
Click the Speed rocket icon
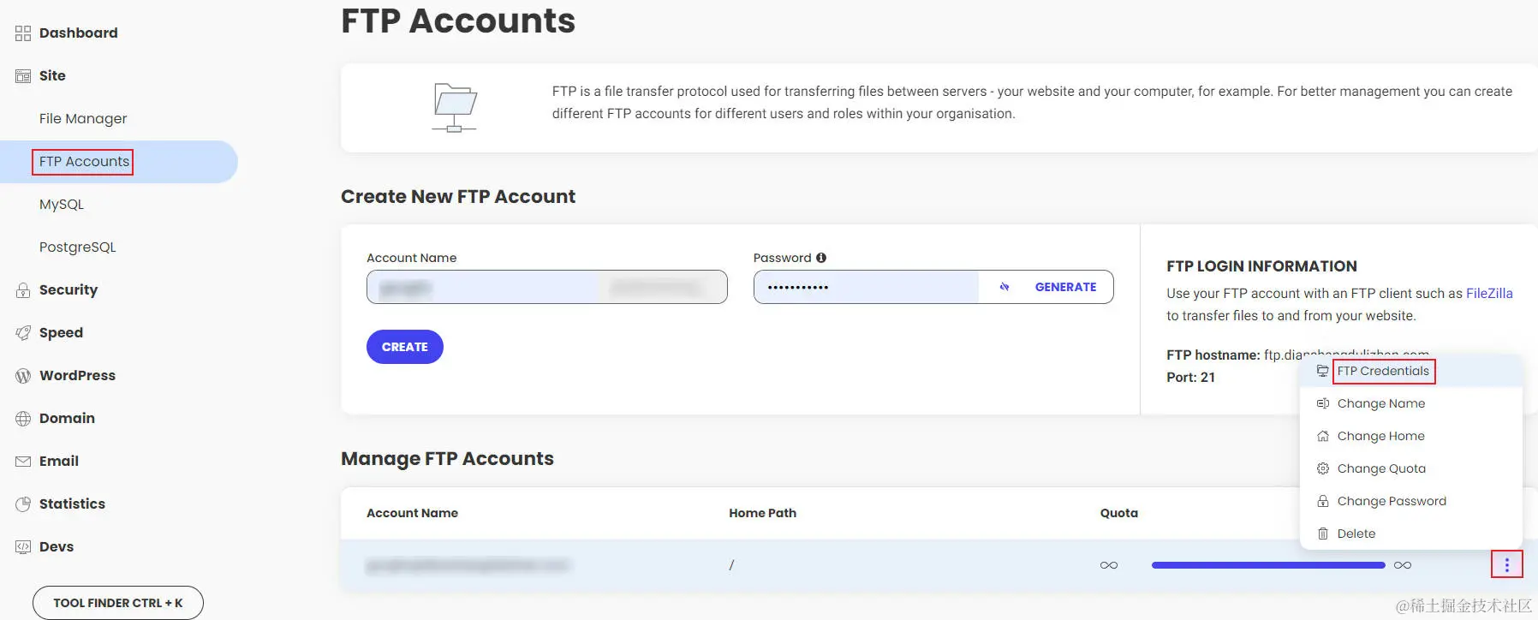pos(23,333)
